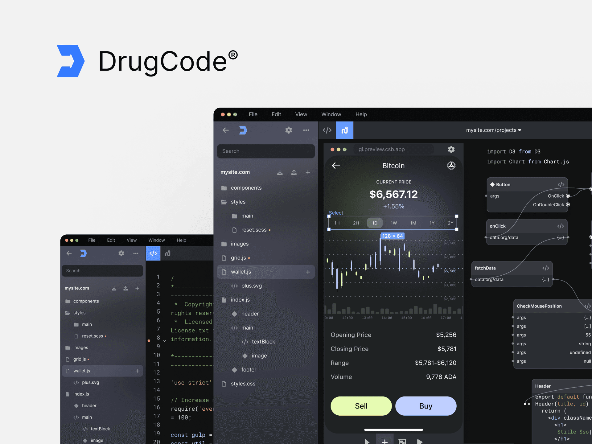Click the back arrow in front window sidebar
Screen dimensions: 592x444
(x=226, y=130)
